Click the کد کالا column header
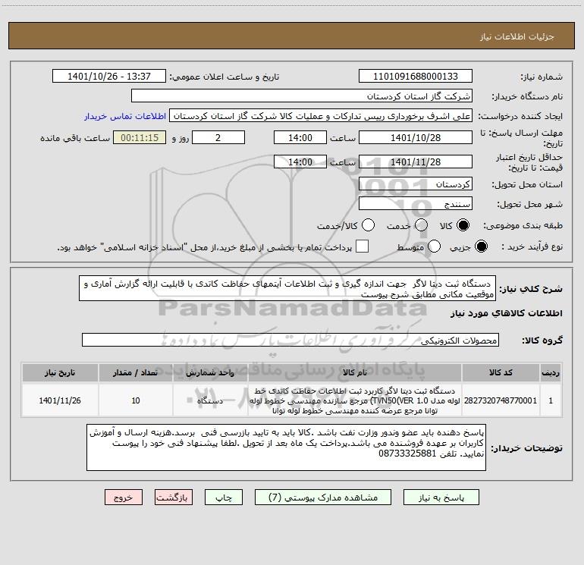This screenshot has height=565, width=584. [501, 372]
